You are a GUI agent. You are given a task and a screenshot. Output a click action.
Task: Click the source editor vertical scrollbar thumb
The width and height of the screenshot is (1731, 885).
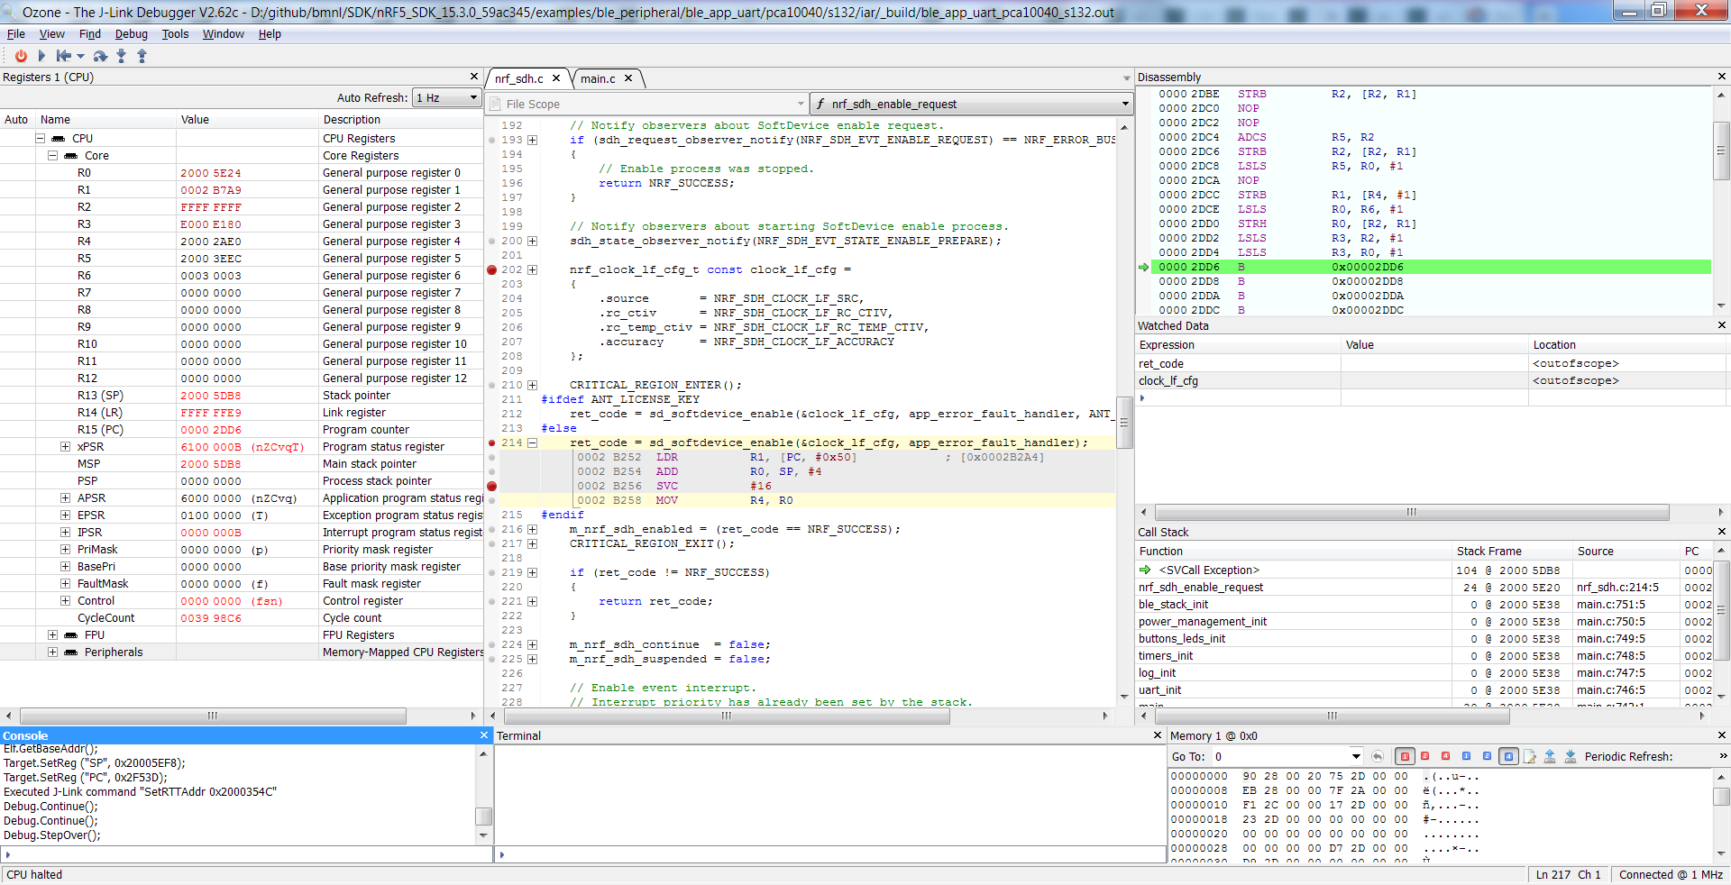coord(1124,424)
